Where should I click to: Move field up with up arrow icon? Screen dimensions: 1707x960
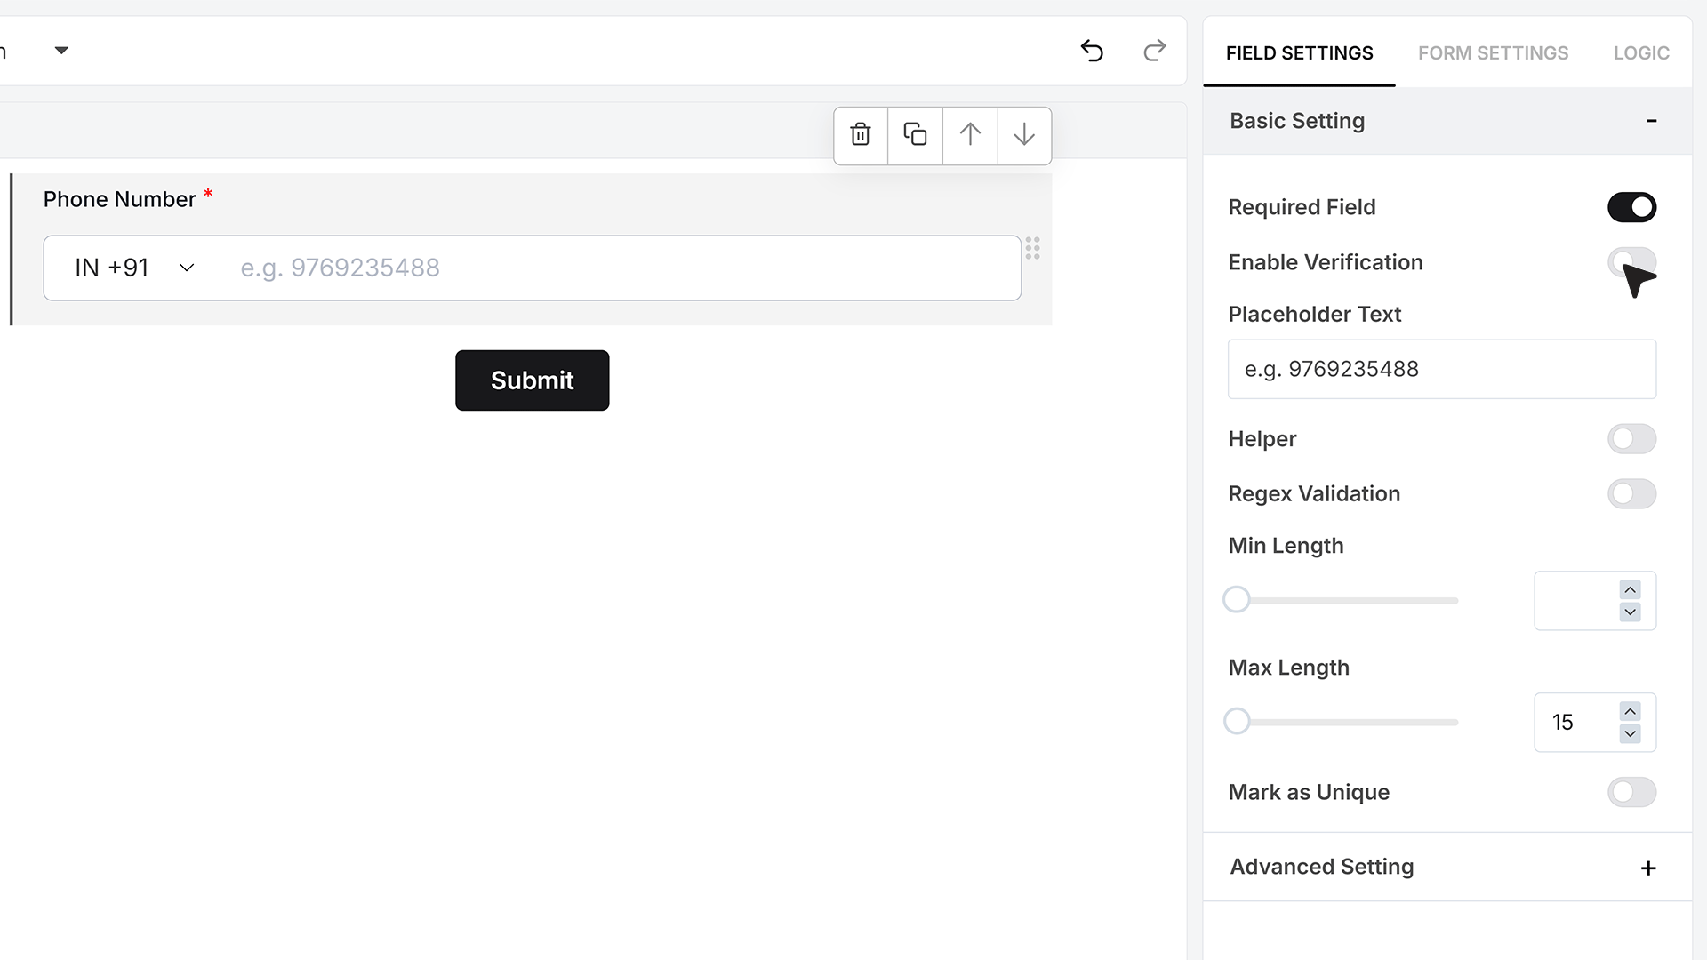click(970, 135)
